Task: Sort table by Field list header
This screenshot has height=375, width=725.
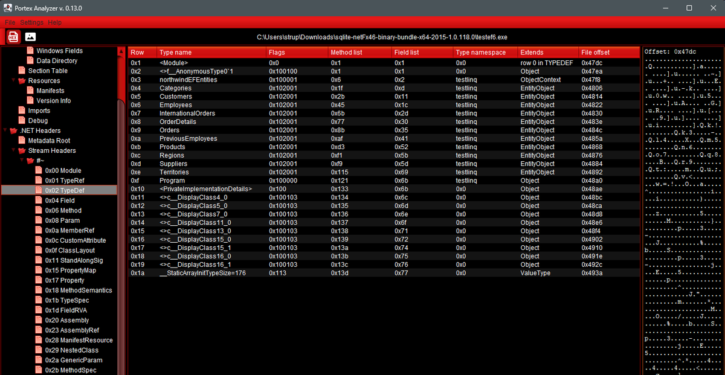Action: 422,53
